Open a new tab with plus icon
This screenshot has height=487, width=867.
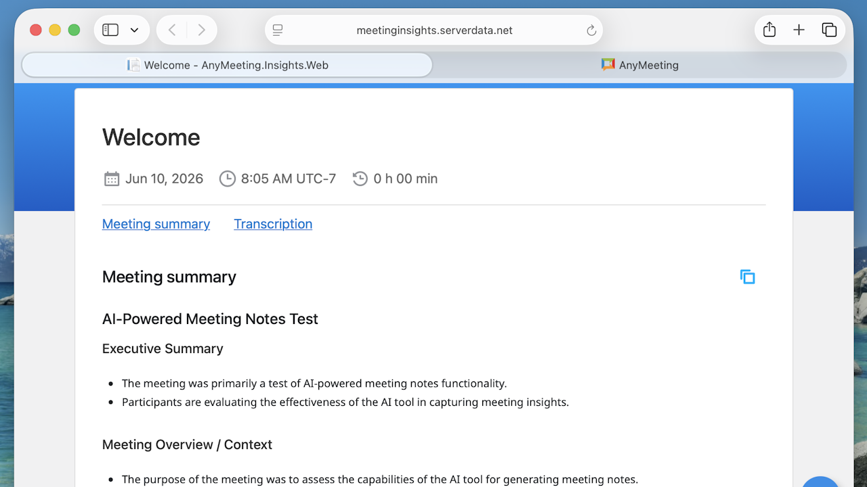click(799, 30)
